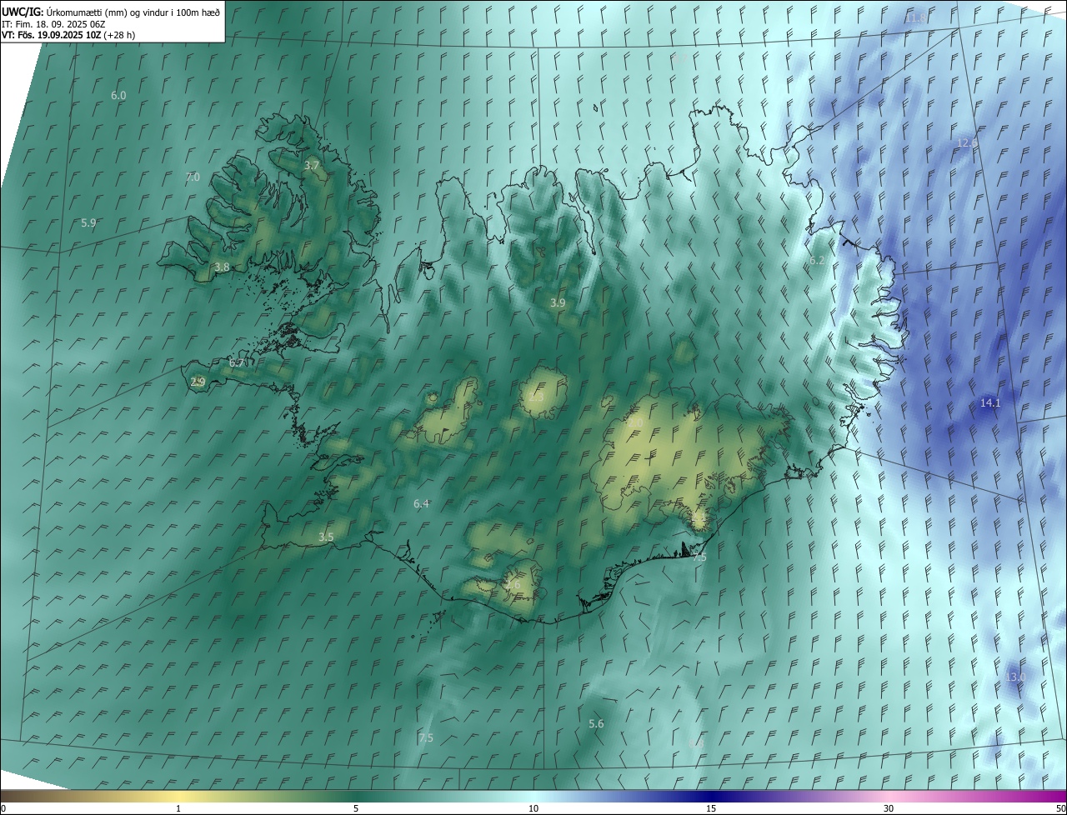
Task: Click the initial time line "IT: Fim. 18. 09. 2025 06Z"
Action: pos(53,24)
